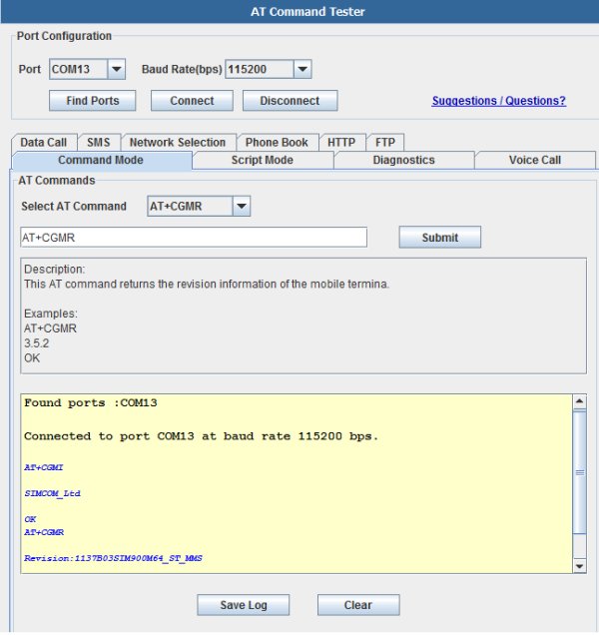This screenshot has height=635, width=599.
Task: Switch to the SMS tab
Action: coord(99,142)
